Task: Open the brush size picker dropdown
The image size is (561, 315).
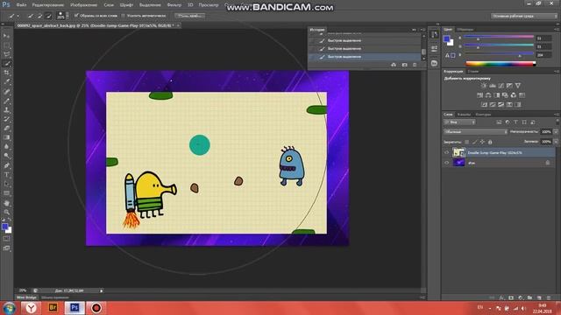Action: click(67, 16)
